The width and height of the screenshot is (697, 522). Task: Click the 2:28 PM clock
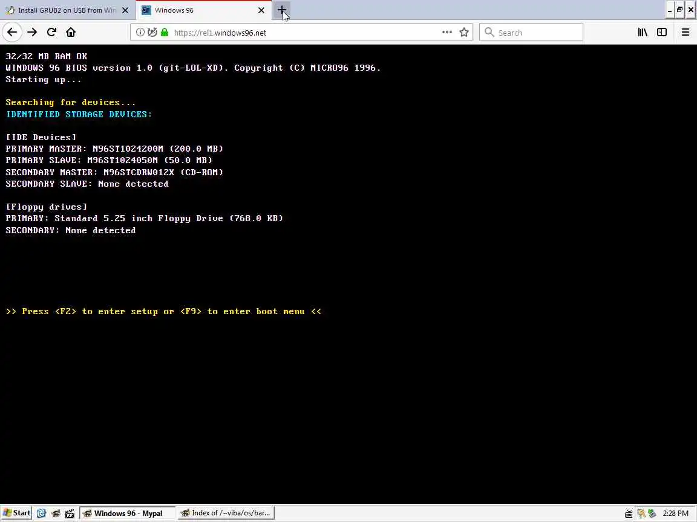pyautogui.click(x=676, y=514)
